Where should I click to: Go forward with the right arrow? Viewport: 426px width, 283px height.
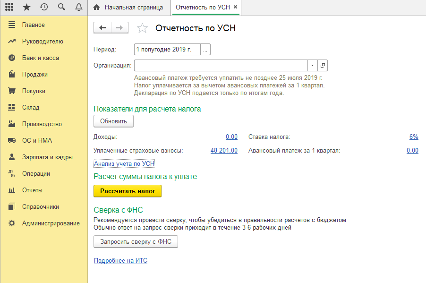tap(119, 28)
